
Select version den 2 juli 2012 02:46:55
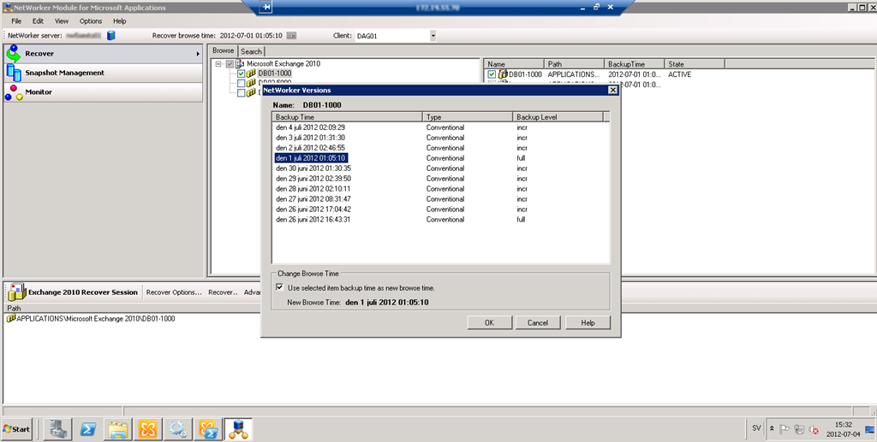click(x=310, y=148)
